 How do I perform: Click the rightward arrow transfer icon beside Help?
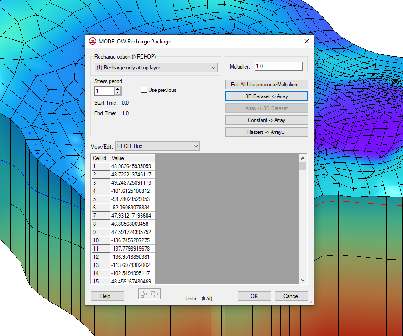(x=154, y=294)
